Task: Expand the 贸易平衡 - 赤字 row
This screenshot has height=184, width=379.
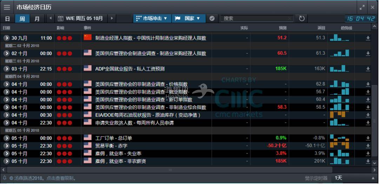Action: [x=6, y=146]
